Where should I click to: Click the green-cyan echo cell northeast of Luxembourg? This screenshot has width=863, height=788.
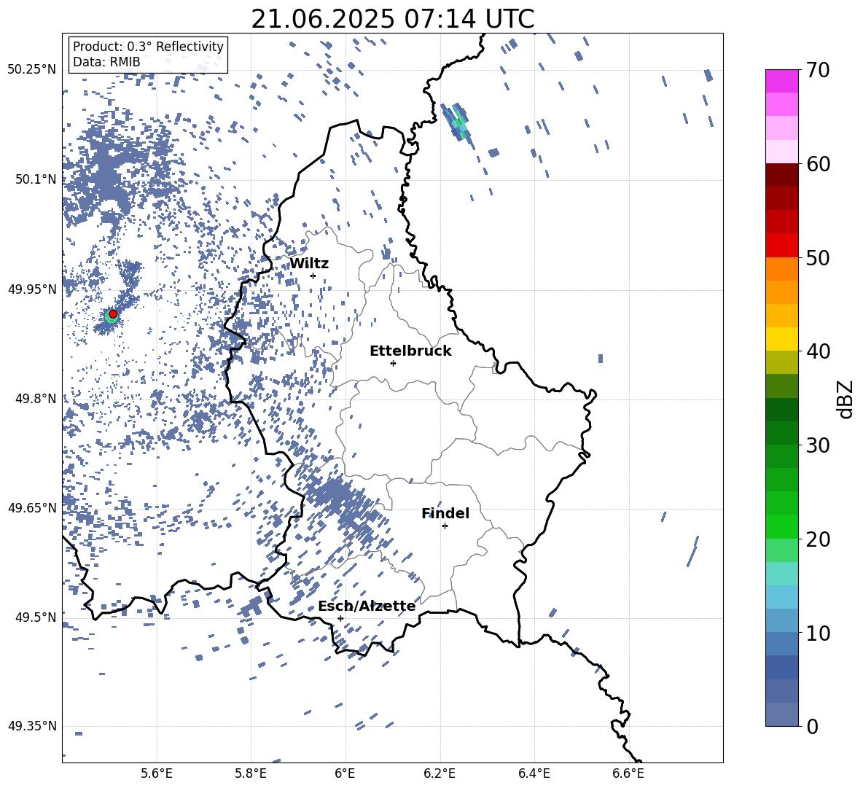458,125
